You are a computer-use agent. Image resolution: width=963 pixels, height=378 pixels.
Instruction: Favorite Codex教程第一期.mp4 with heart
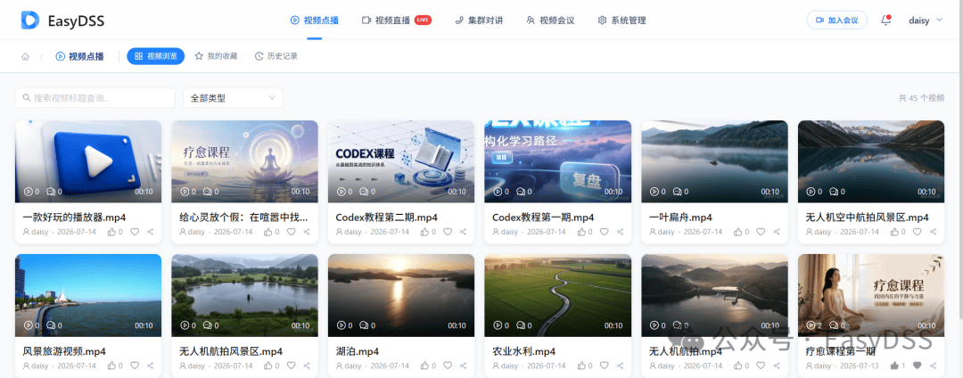(605, 232)
